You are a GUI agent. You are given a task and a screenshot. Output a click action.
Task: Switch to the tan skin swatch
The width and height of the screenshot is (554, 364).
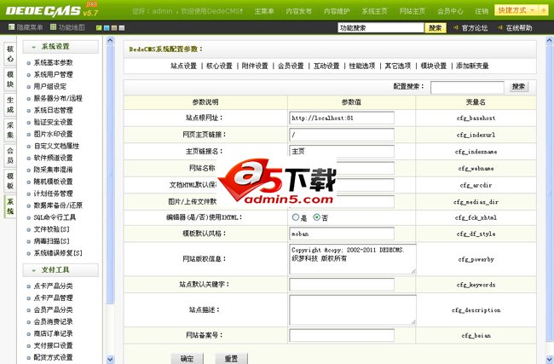(x=114, y=27)
